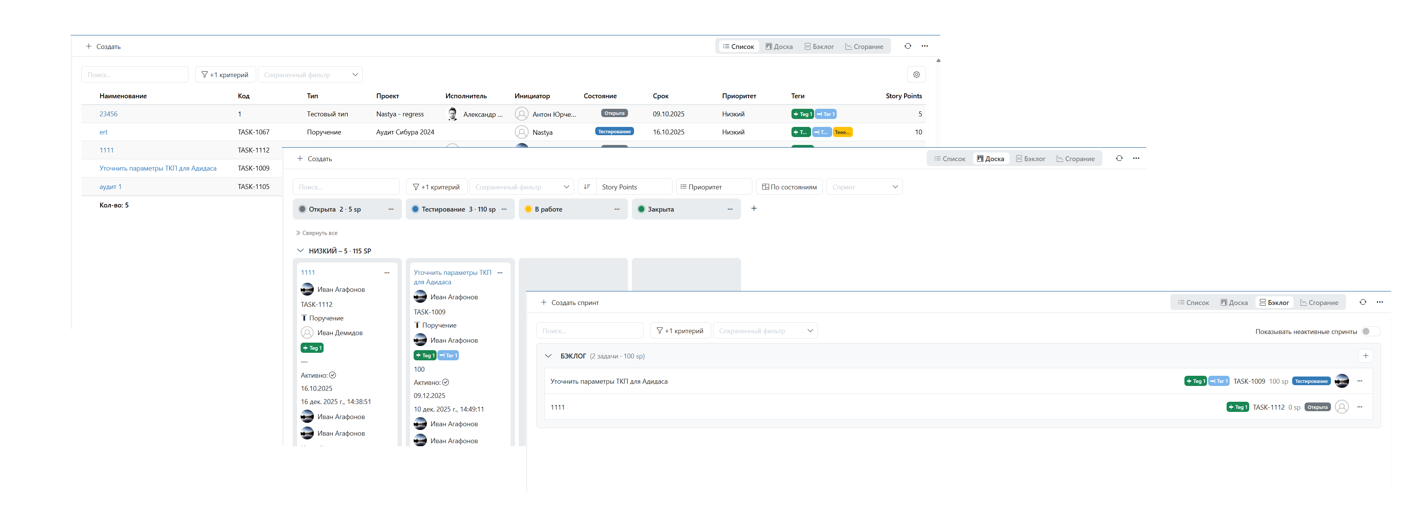Toggle По состояниям grouping button
Image resolution: width=1424 pixels, height=526 pixels.
click(789, 187)
